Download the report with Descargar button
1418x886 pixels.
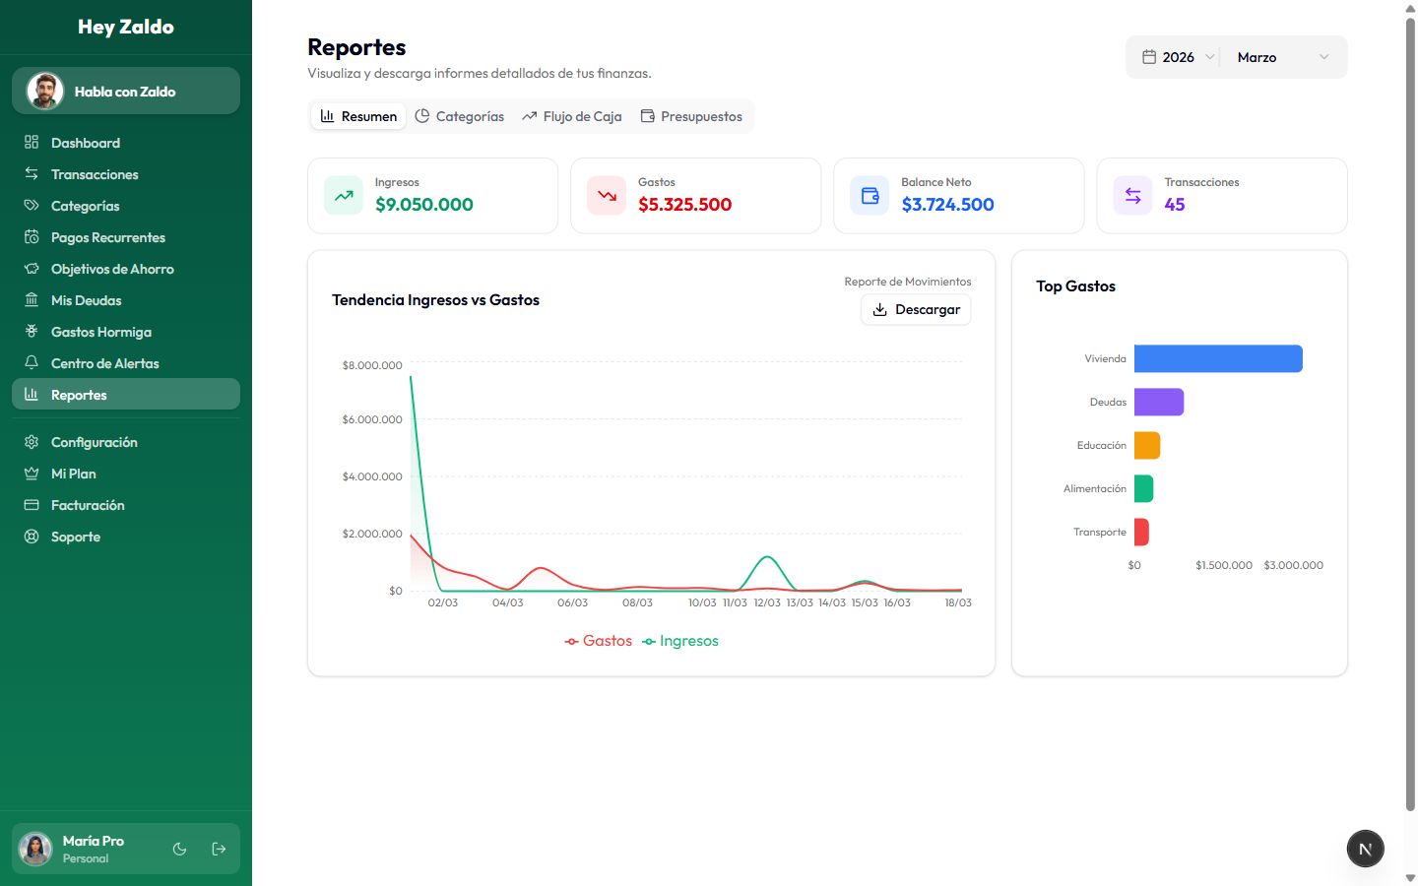(x=916, y=309)
